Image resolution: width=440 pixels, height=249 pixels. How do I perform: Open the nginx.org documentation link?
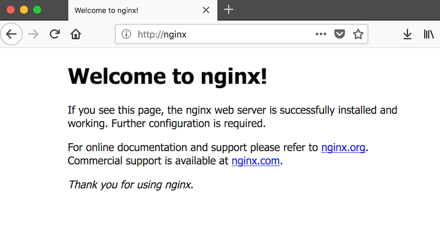point(343,148)
